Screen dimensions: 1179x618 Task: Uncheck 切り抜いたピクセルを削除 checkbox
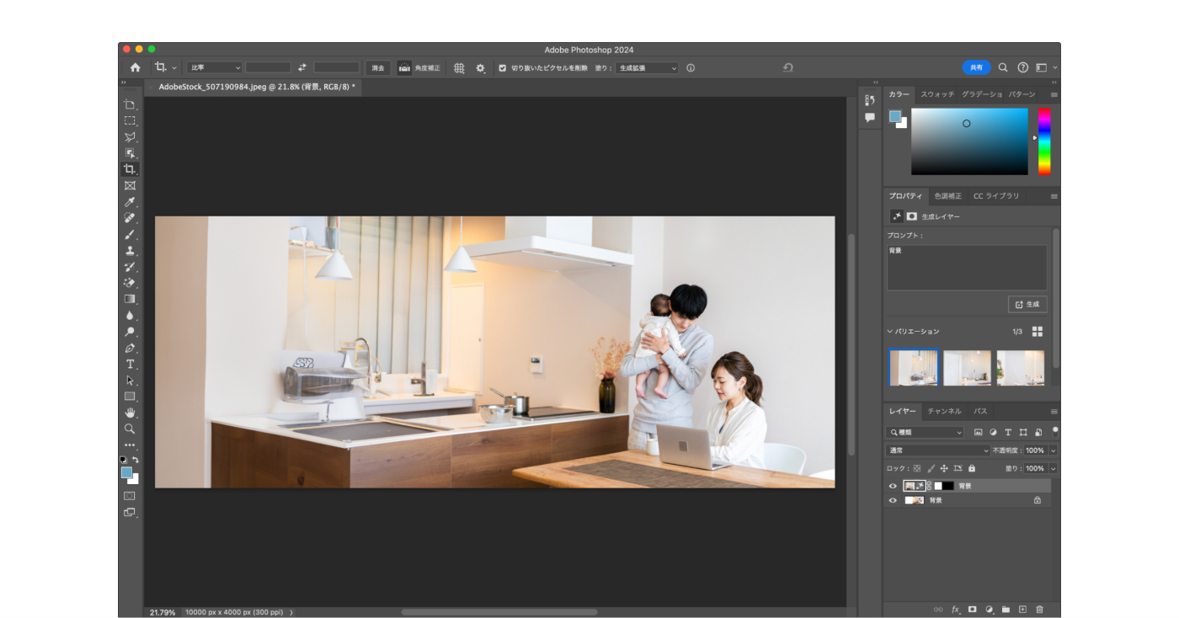[503, 68]
